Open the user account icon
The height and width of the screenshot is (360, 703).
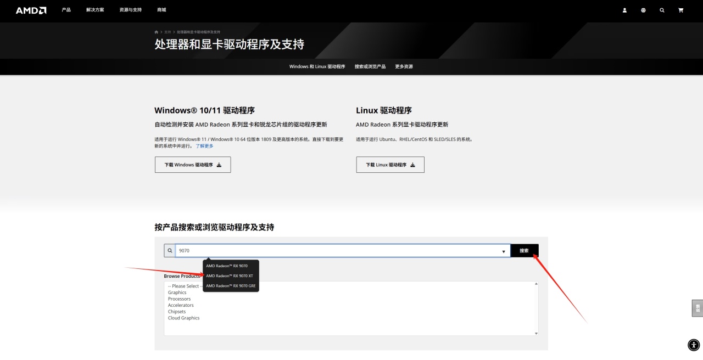pyautogui.click(x=624, y=10)
